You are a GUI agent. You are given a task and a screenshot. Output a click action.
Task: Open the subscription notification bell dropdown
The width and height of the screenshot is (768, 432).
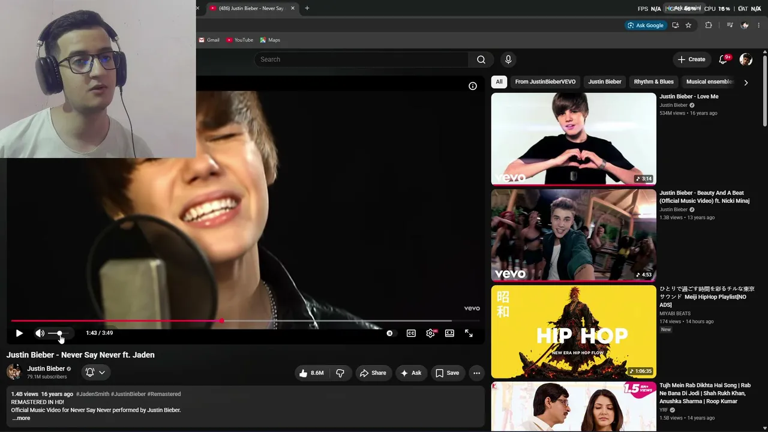(95, 373)
